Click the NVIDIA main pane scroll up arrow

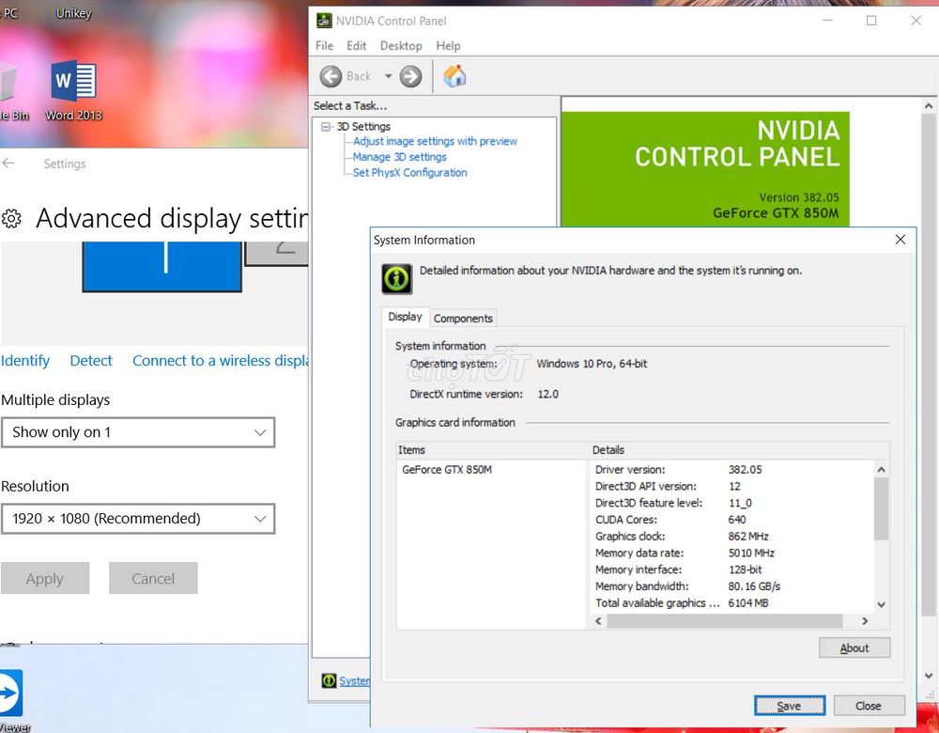(x=929, y=106)
